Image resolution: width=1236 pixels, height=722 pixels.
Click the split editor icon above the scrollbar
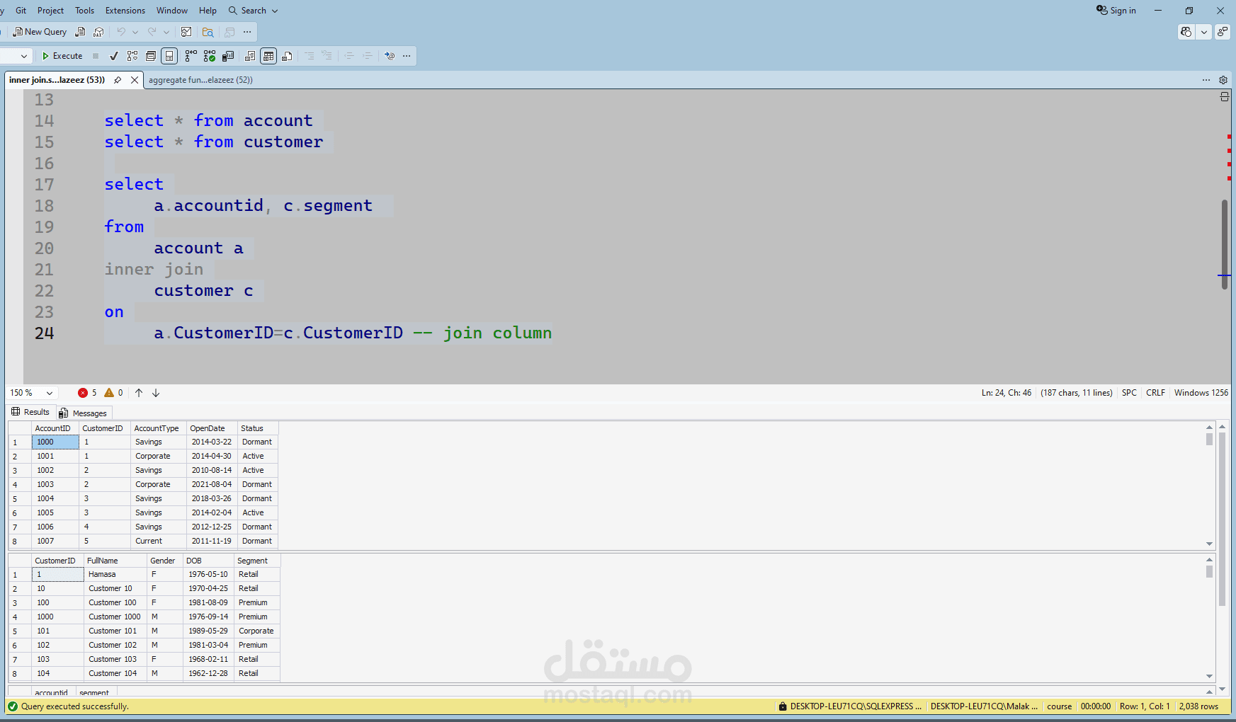pos(1224,97)
